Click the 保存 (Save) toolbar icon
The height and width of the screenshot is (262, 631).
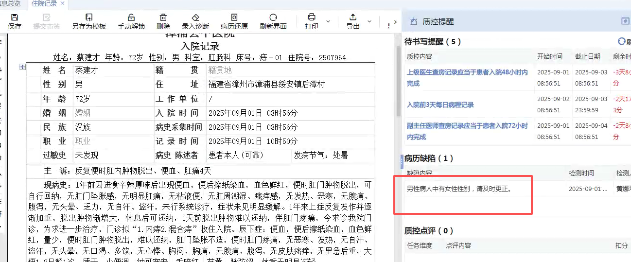(15, 17)
